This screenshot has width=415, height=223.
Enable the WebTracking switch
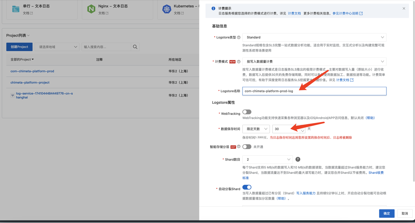click(247, 112)
